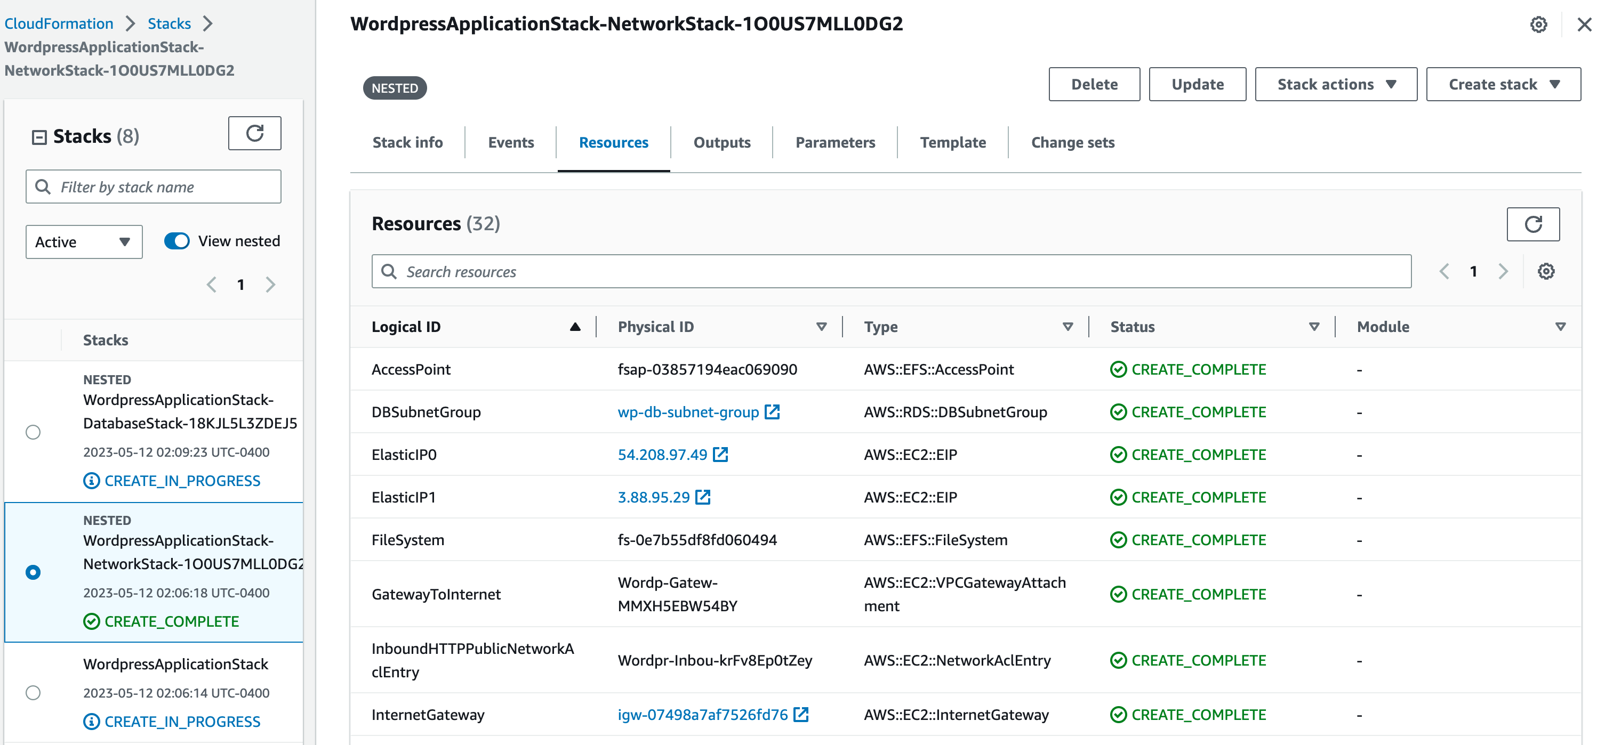Focus the Filter by stack name field
The width and height of the screenshot is (1605, 745).
153,187
